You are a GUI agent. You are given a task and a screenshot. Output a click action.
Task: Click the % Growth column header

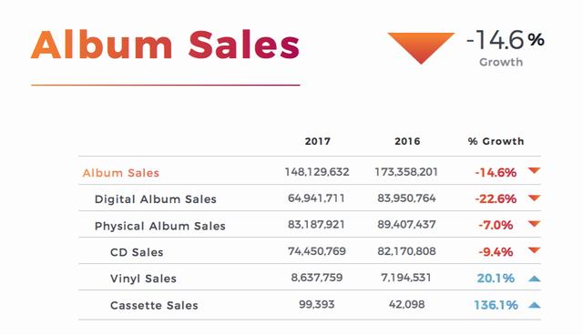click(496, 141)
